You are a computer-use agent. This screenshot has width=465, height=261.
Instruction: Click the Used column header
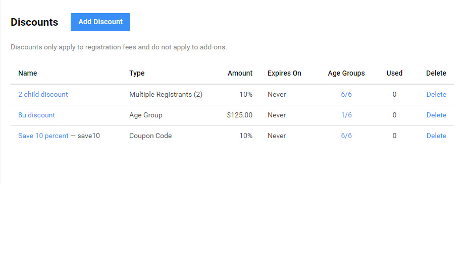[394, 73]
